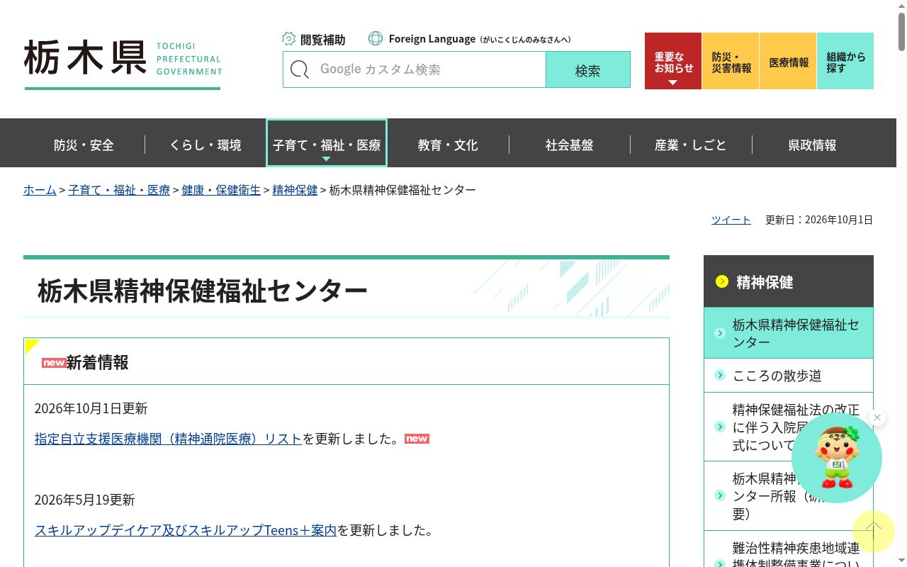Click the search magnifier icon
This screenshot has height=567, width=907.
pyautogui.click(x=300, y=69)
